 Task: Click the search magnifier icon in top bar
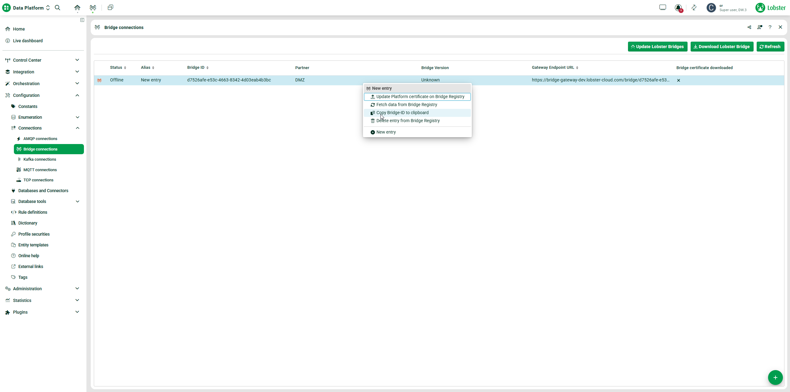(57, 8)
